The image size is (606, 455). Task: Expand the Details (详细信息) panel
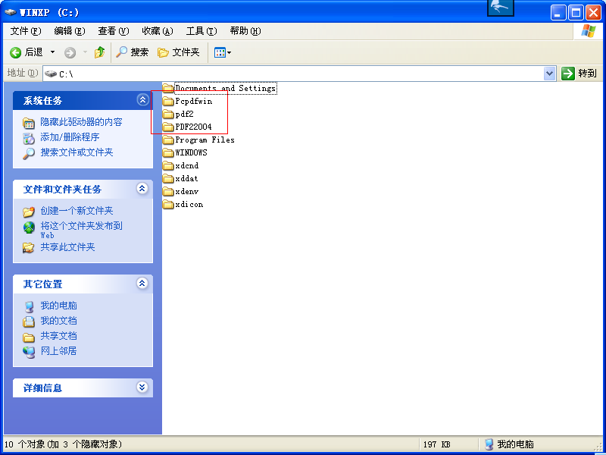142,388
